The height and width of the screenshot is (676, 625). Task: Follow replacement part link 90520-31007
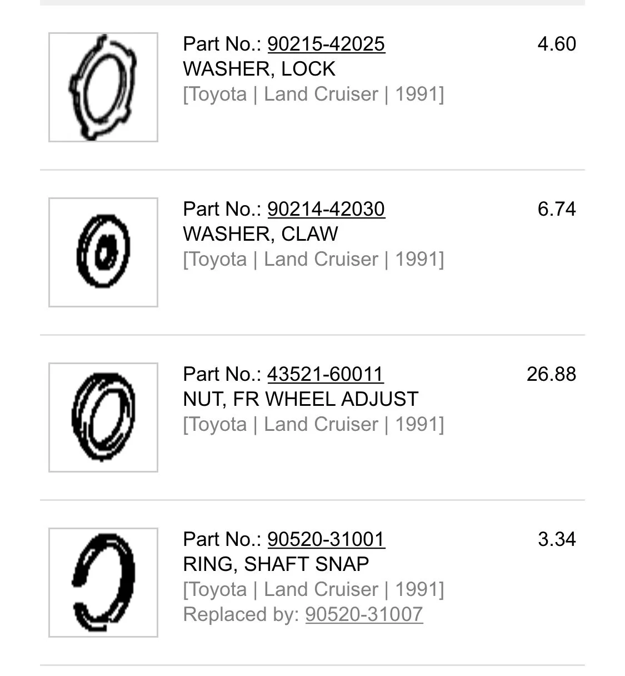coord(364,614)
